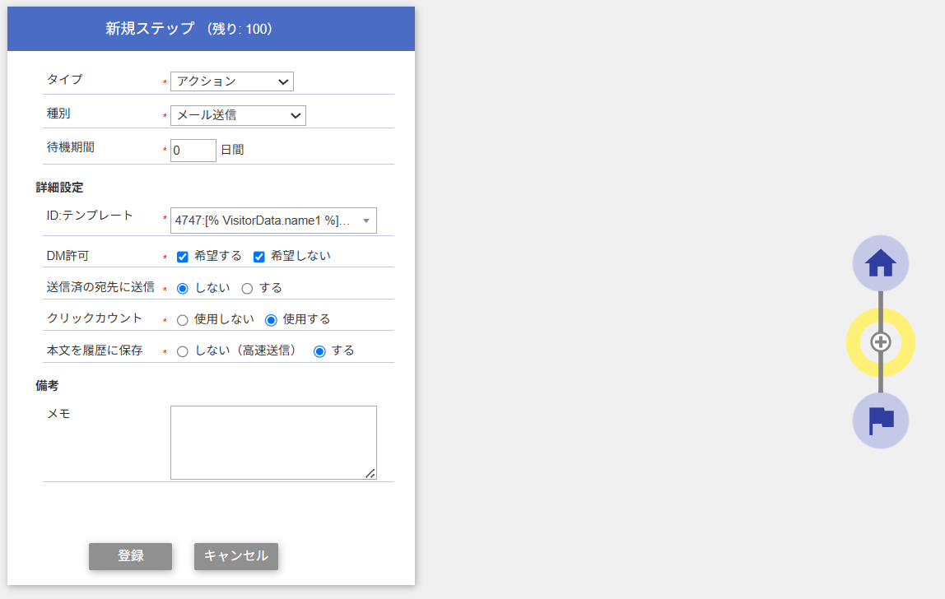Select 使用する for クリックカウント
This screenshot has width=945, height=599.
(271, 320)
